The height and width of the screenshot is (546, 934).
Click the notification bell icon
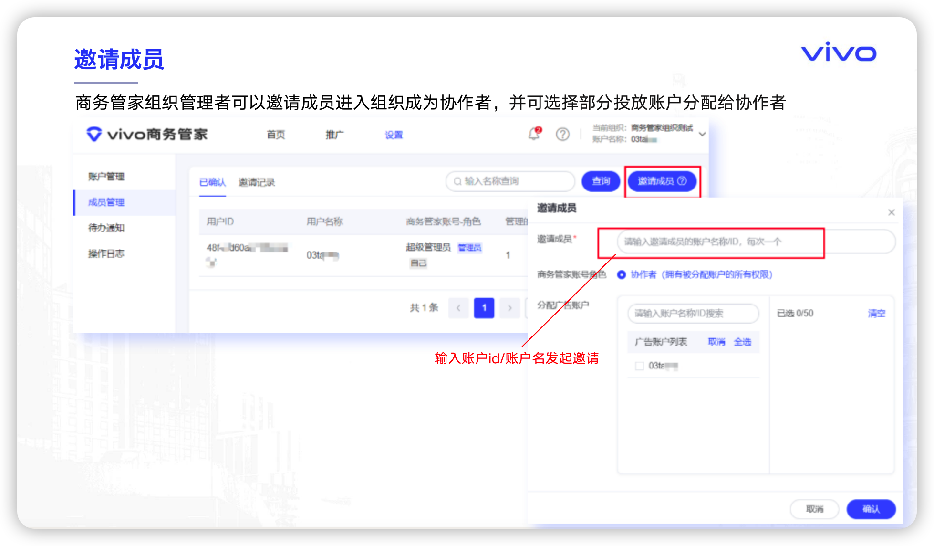(x=534, y=134)
